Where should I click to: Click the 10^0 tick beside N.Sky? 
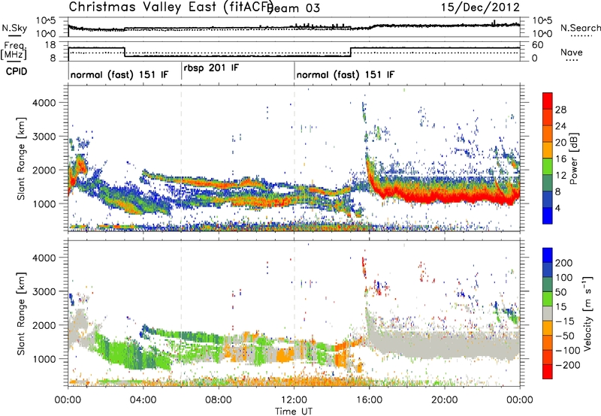coord(46,34)
